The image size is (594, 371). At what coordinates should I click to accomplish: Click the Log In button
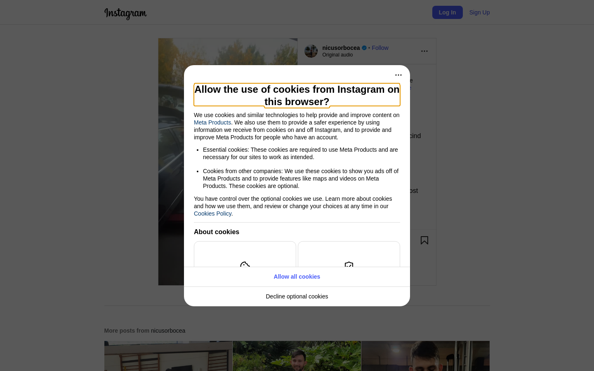tap(448, 12)
